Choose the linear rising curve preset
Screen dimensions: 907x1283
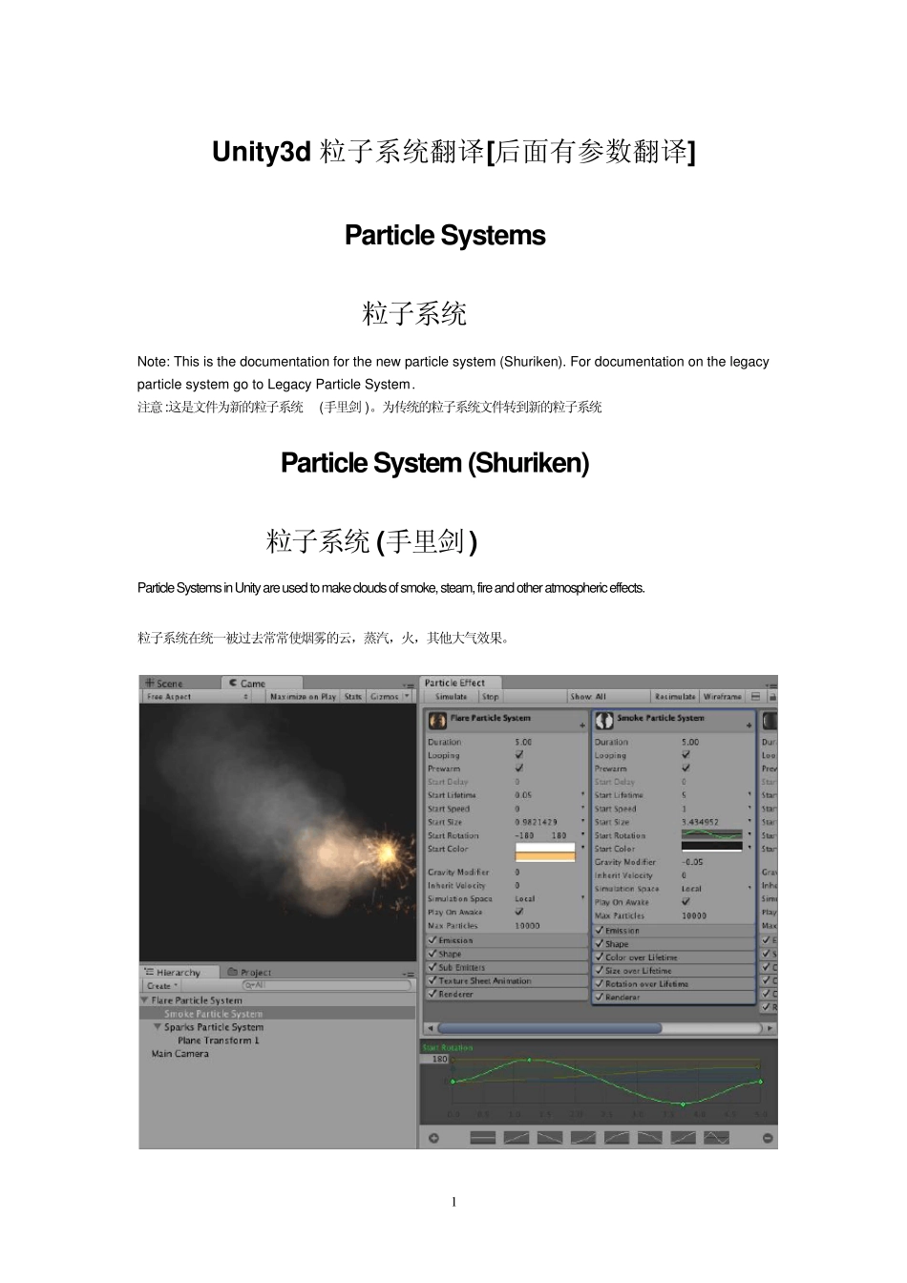(x=517, y=1137)
